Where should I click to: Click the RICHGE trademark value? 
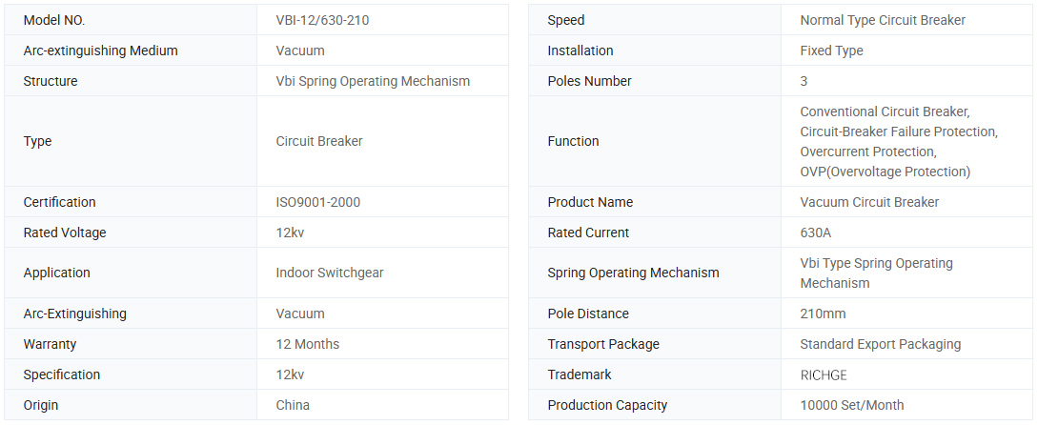click(824, 374)
